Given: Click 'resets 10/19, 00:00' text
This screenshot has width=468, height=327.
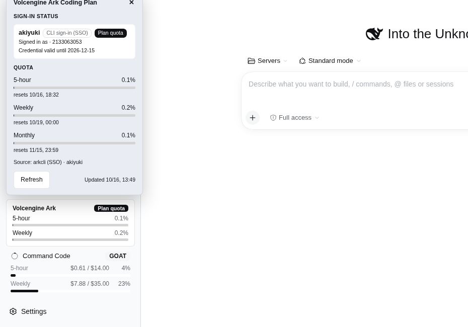Looking at the screenshot, I should 36,123.
